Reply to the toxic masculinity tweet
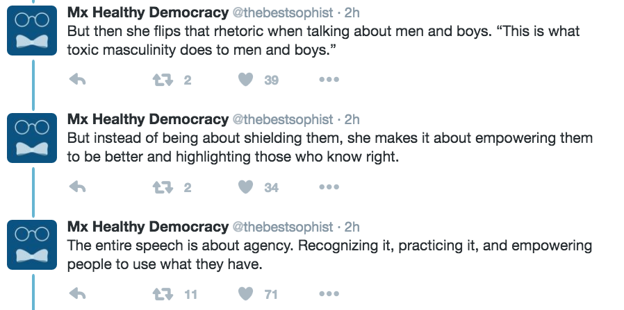 [x=78, y=80]
